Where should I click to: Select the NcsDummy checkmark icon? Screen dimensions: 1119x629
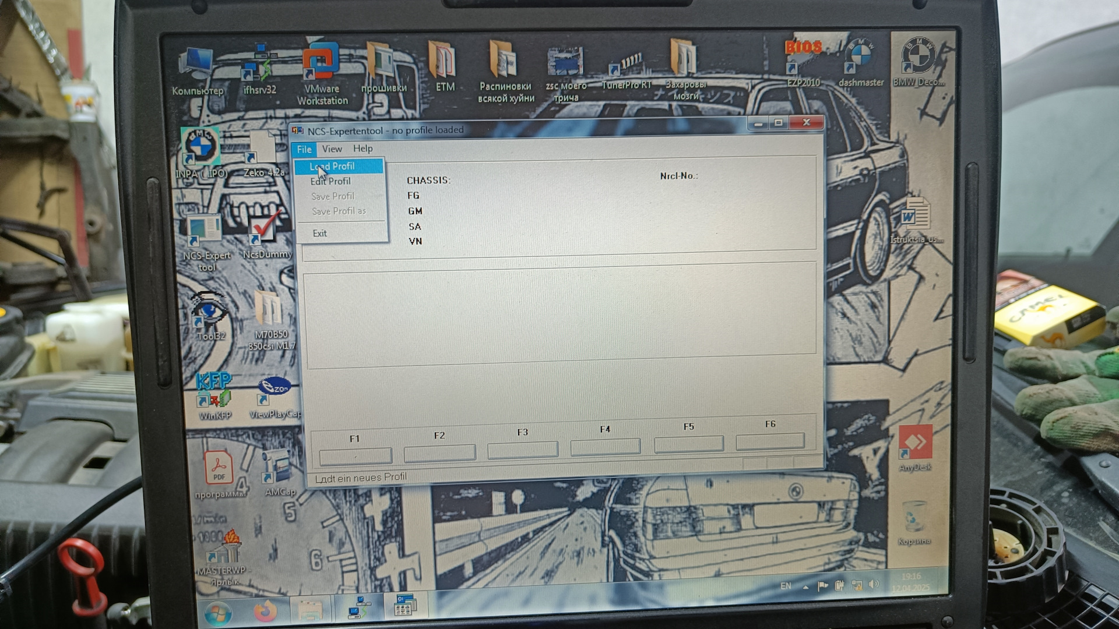267,235
